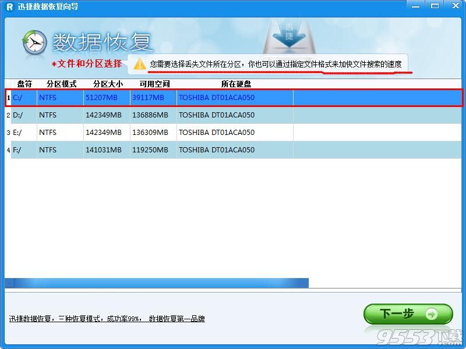
Task: Click the 39117MB free space cell
Action: pyautogui.click(x=153, y=98)
